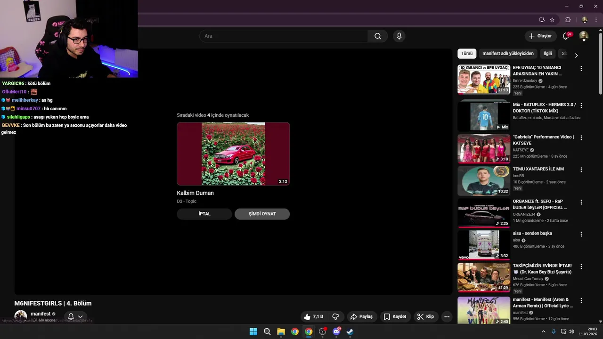Screen dimensions: 603x339
Task: Click the Paylaş share button
Action: [361, 317]
